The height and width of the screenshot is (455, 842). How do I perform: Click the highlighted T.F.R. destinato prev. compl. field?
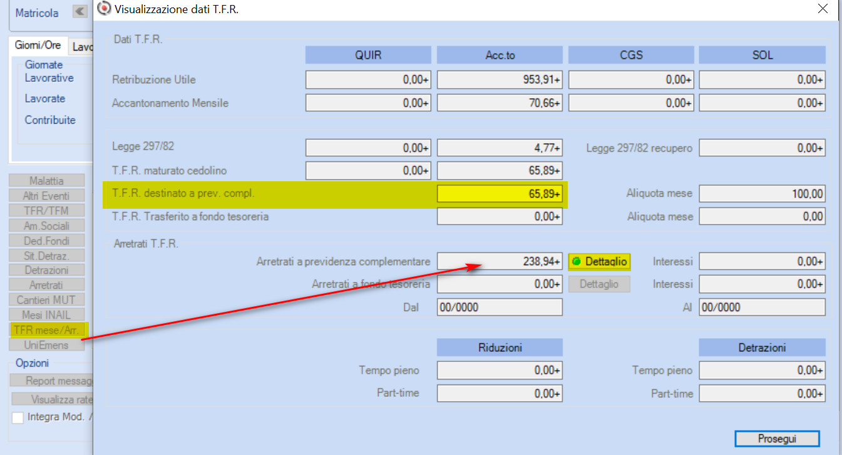click(500, 194)
